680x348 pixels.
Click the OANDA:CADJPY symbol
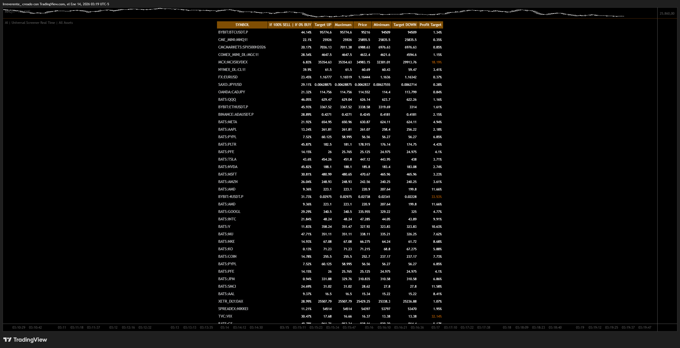point(232,92)
